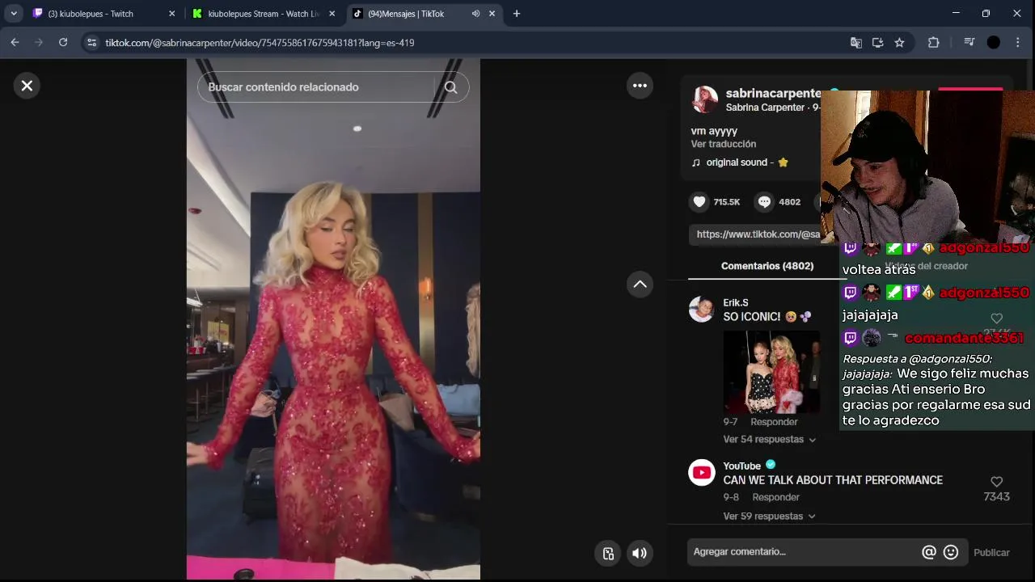
Task: Click the sabrinacarpenter username
Action: 773,93
